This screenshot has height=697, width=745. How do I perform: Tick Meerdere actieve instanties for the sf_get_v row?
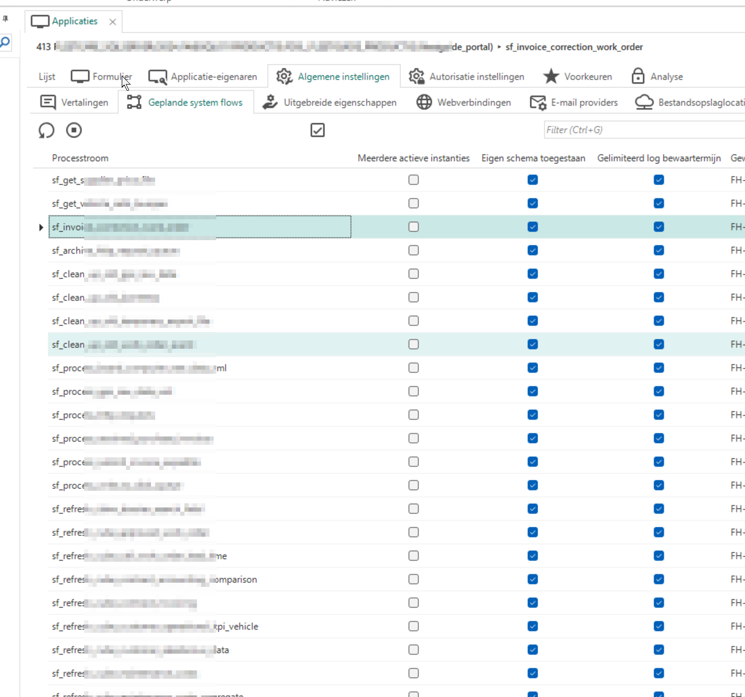tap(414, 204)
